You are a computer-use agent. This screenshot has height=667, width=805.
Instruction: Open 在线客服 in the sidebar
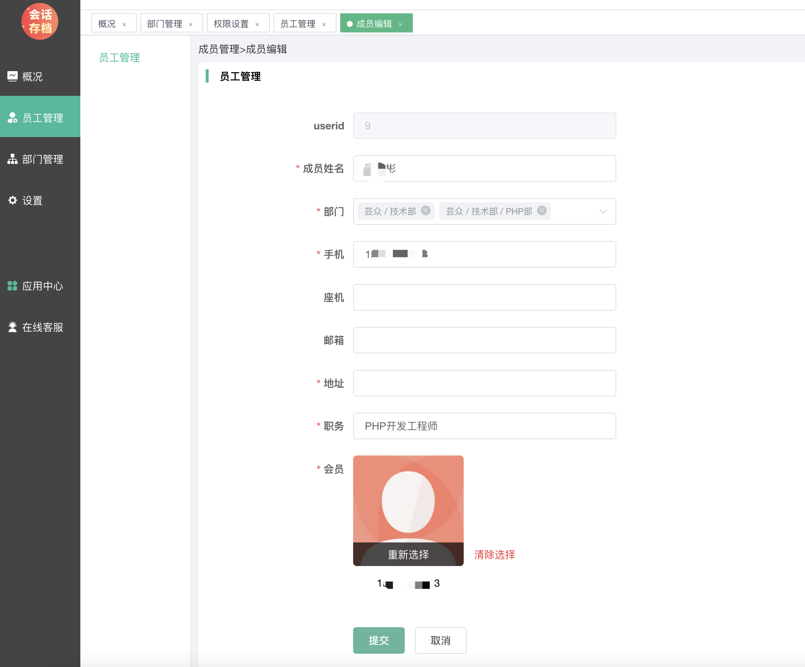point(42,327)
